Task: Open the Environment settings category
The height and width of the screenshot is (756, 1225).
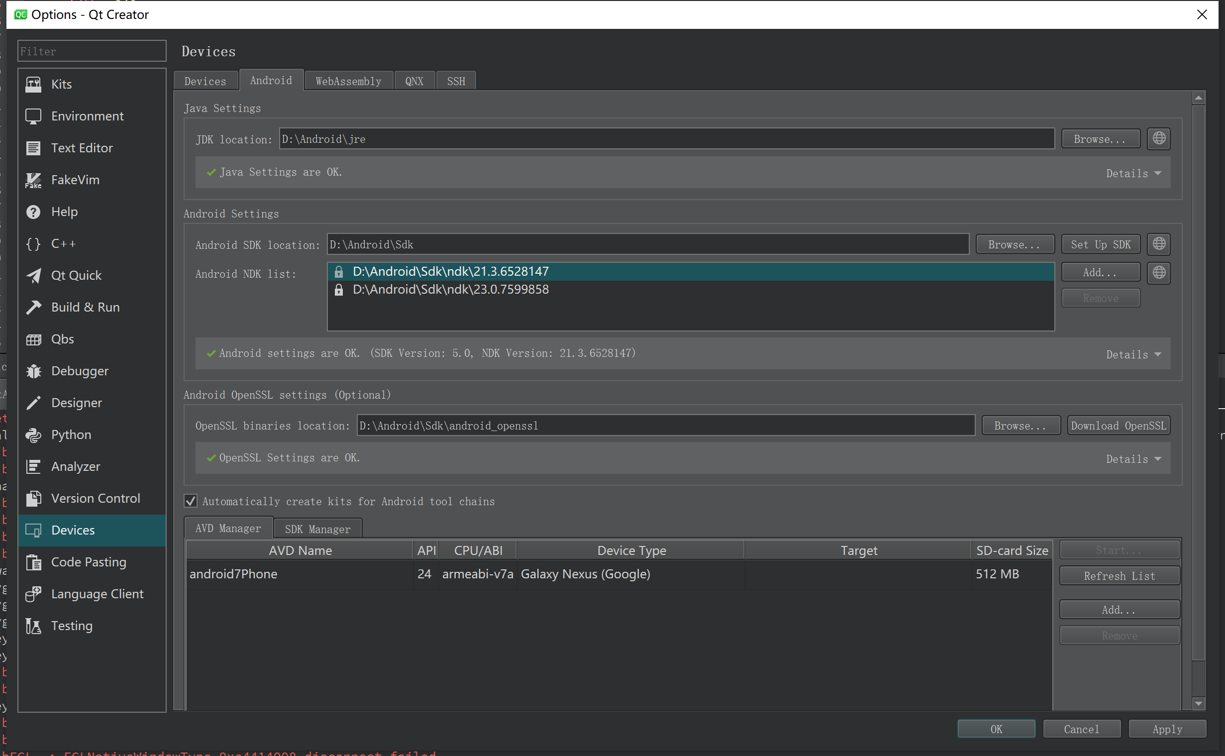Action: tap(92, 116)
